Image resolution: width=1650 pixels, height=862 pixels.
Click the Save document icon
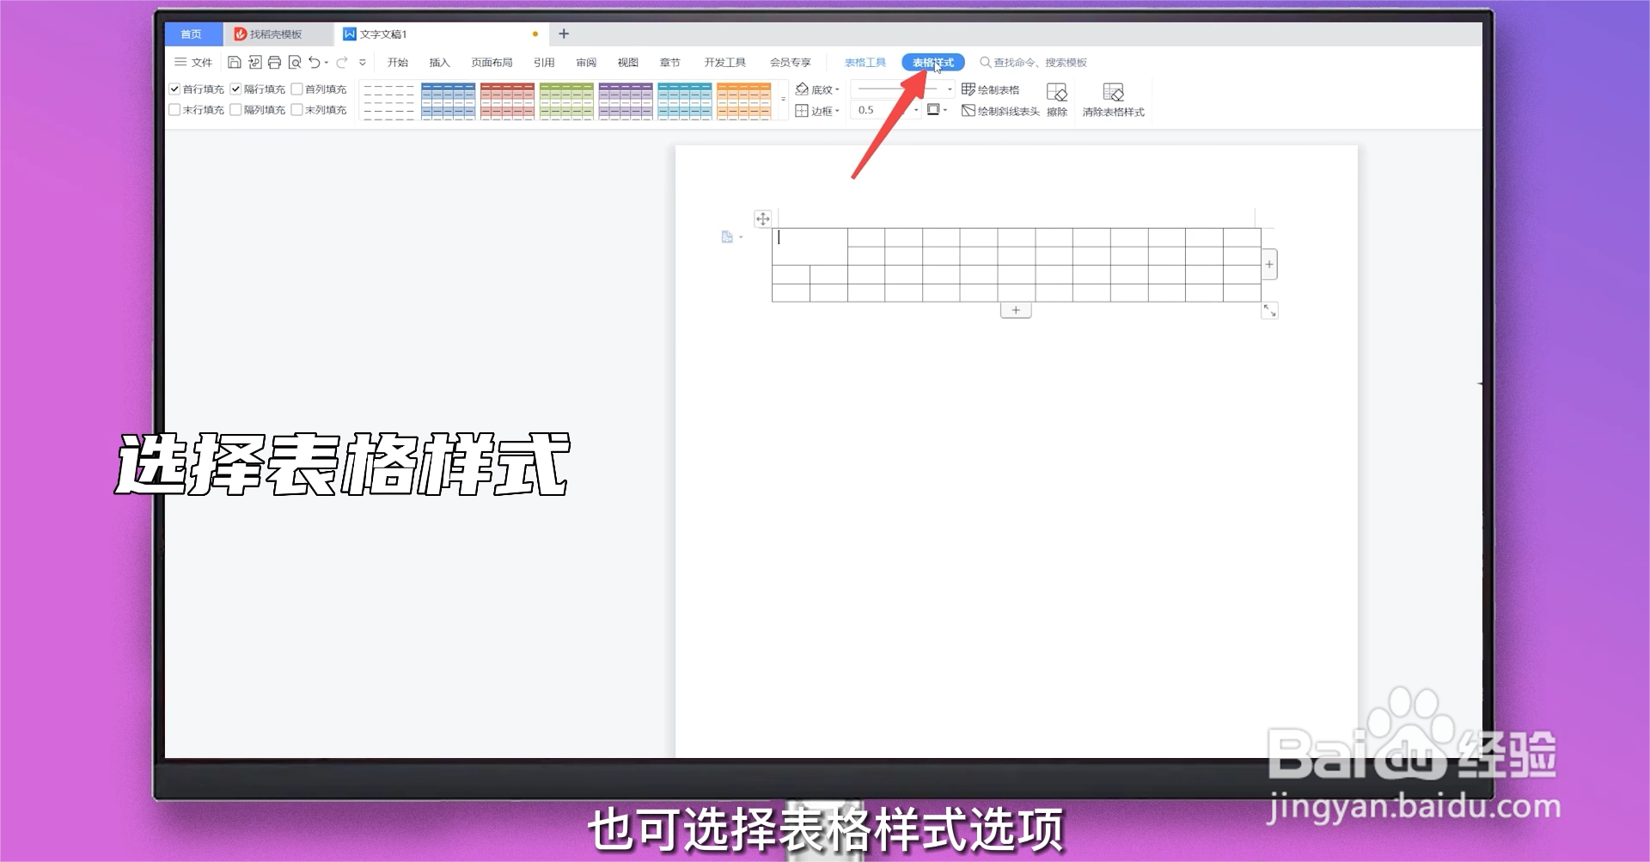(x=234, y=62)
